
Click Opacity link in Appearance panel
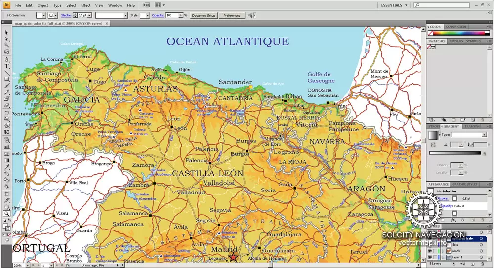447,206
